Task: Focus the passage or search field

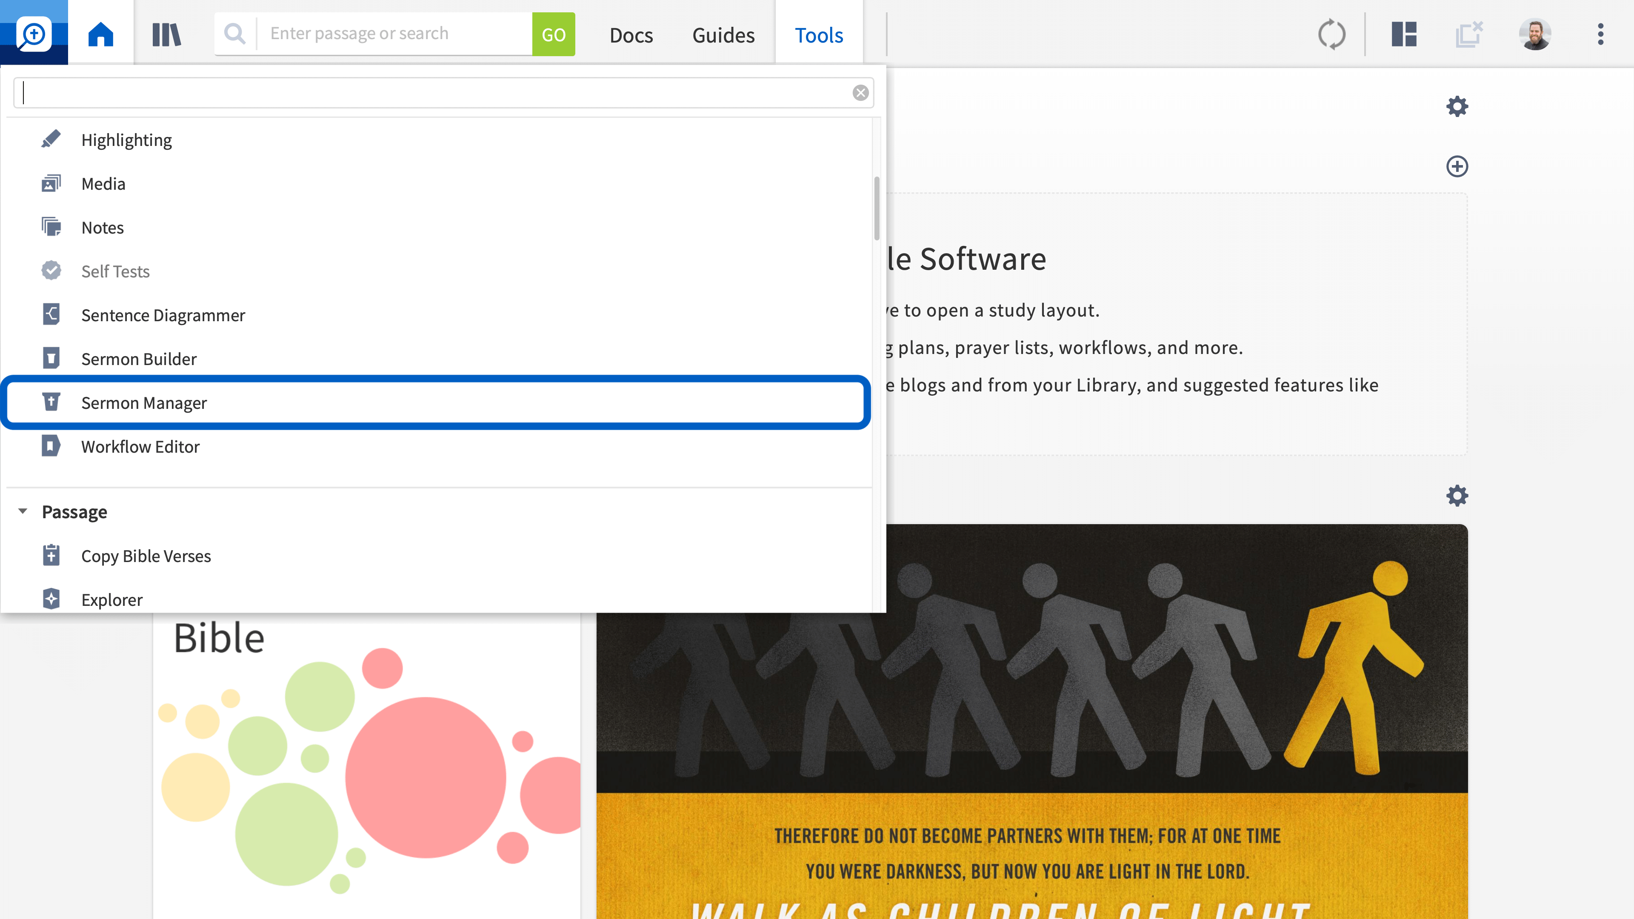Action: [x=394, y=34]
